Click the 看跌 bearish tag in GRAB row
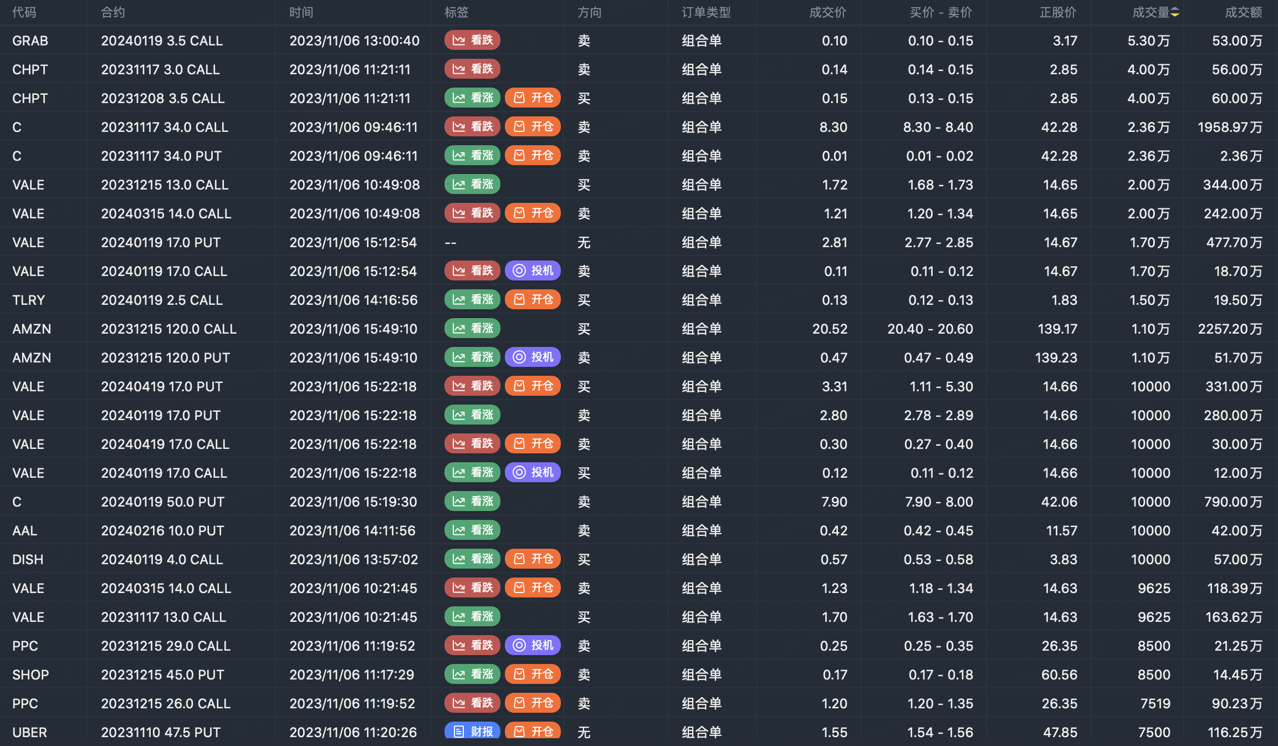 (473, 40)
